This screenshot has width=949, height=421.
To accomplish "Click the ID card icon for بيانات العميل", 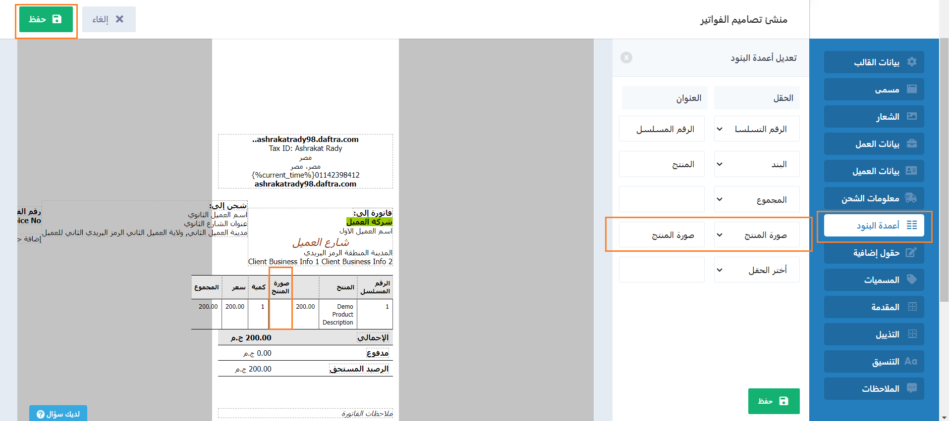I will point(911,171).
